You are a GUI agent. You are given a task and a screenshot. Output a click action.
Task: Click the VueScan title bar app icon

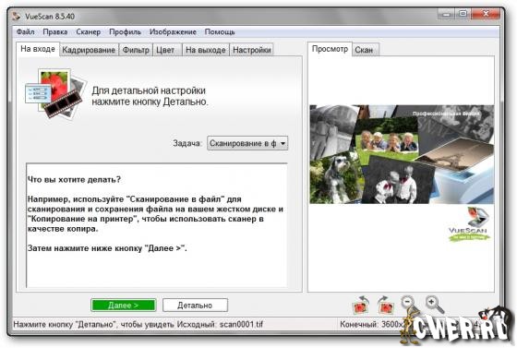coord(17,16)
